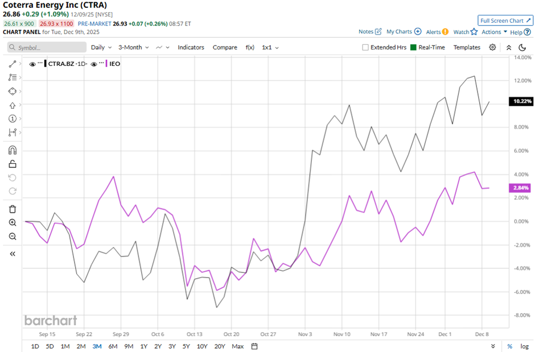Toggle the lock drawings padlock
This screenshot has height=352, width=535.
[13, 164]
